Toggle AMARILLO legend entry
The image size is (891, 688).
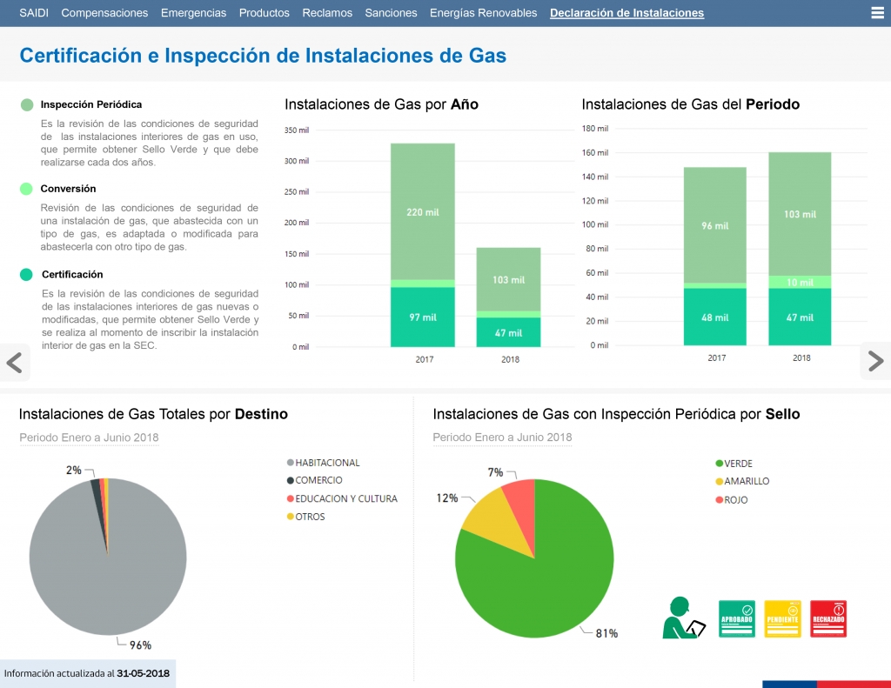coord(743,481)
